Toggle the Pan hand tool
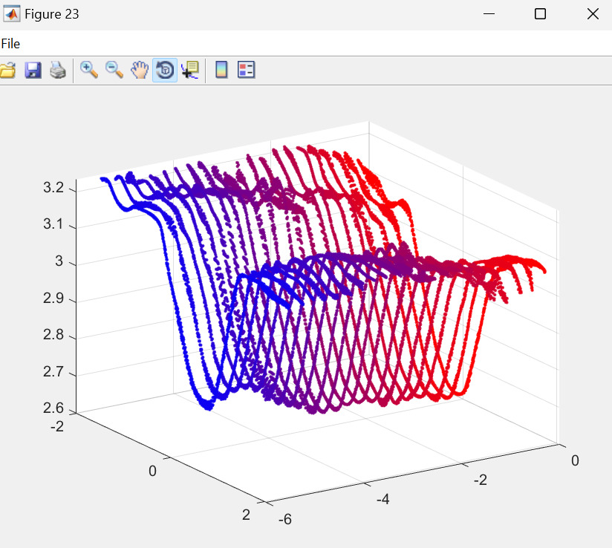This screenshot has width=612, height=548. click(x=140, y=71)
